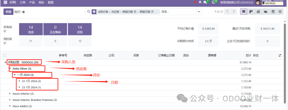Open the 订单 menu

[x=23, y=2]
